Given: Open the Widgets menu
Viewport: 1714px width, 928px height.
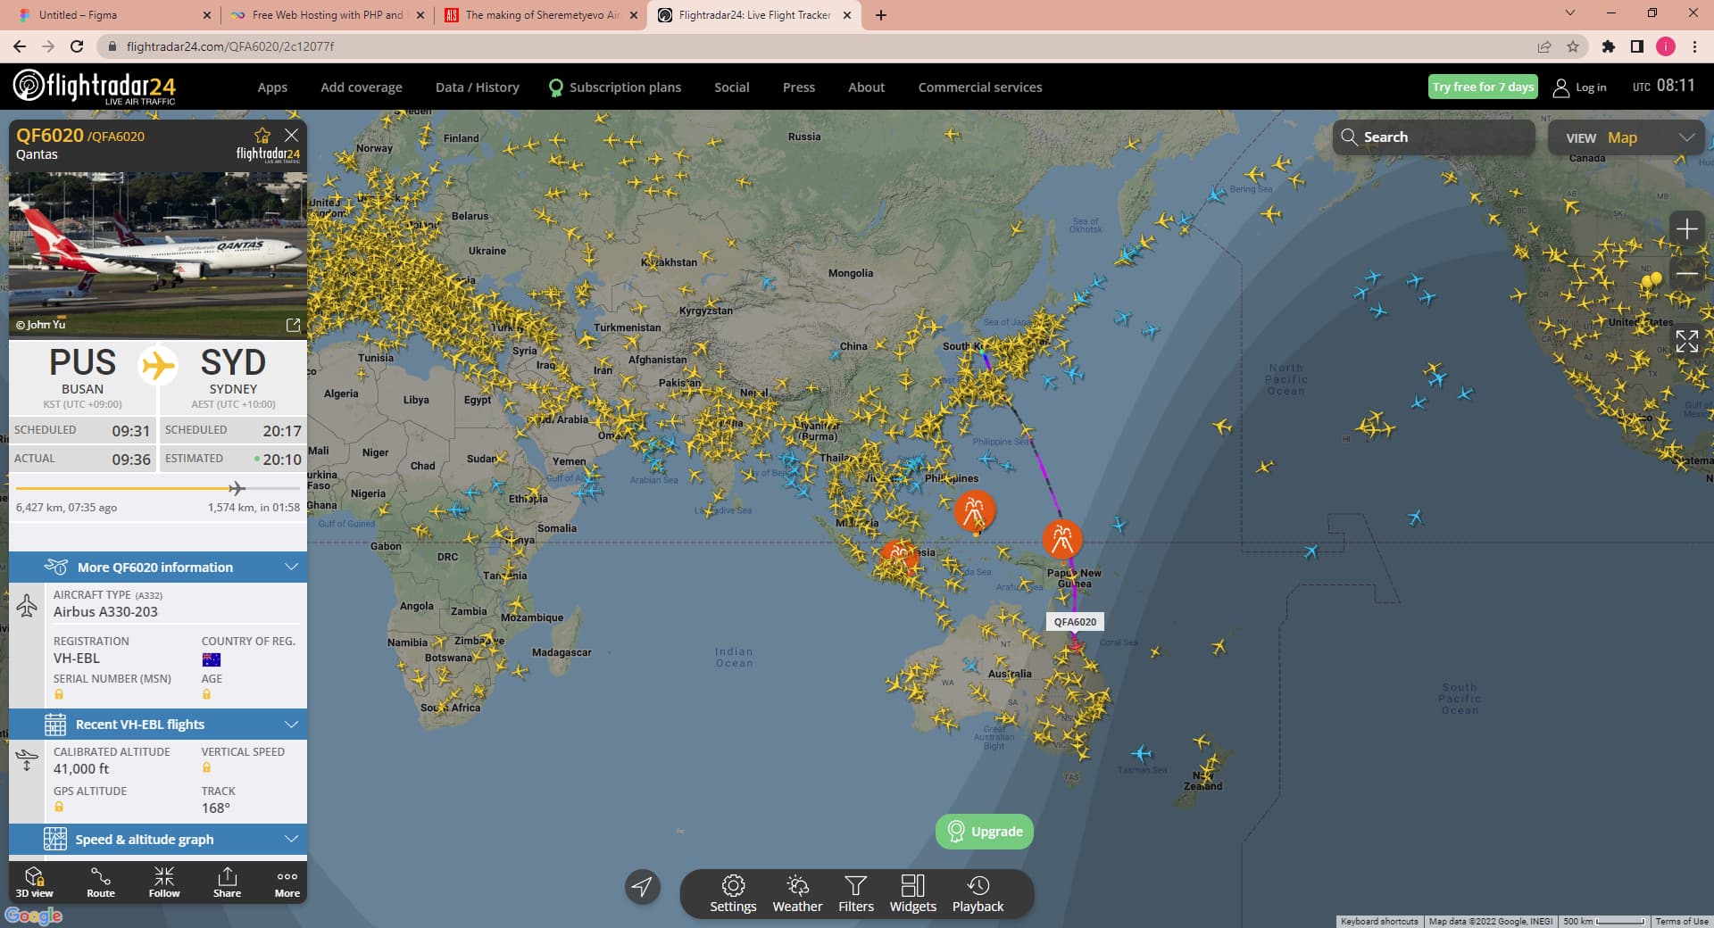Looking at the screenshot, I should (x=913, y=893).
